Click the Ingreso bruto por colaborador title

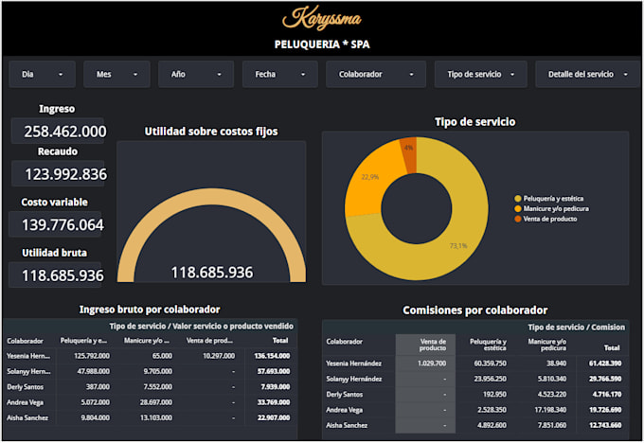[150, 310]
